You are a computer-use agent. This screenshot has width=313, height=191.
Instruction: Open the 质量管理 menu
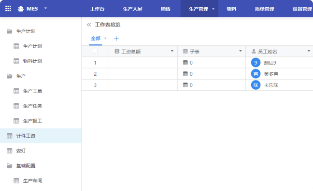[265, 9]
